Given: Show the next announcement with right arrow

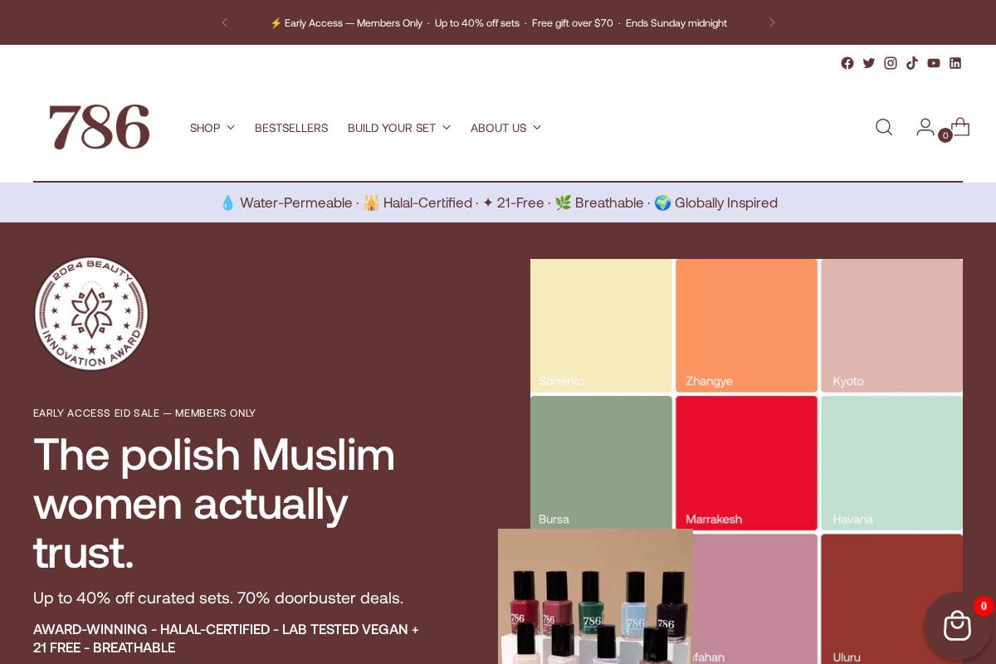Looking at the screenshot, I should pyautogui.click(x=772, y=22).
